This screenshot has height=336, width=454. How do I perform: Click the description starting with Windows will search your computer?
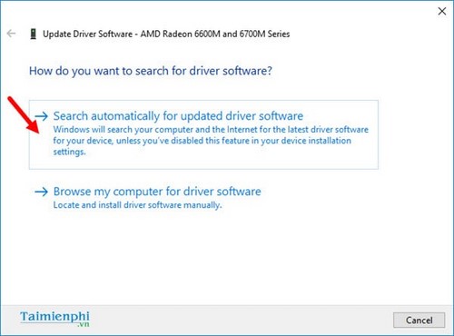pos(211,141)
